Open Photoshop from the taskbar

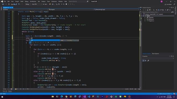(98, 97)
